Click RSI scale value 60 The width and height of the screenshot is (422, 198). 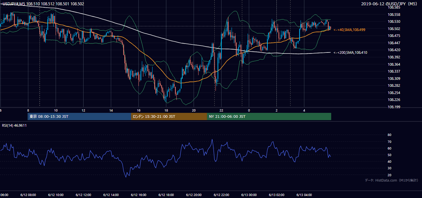(389, 148)
